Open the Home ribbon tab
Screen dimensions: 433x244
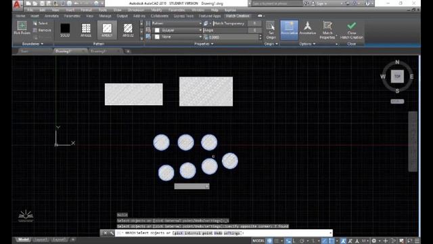point(20,16)
